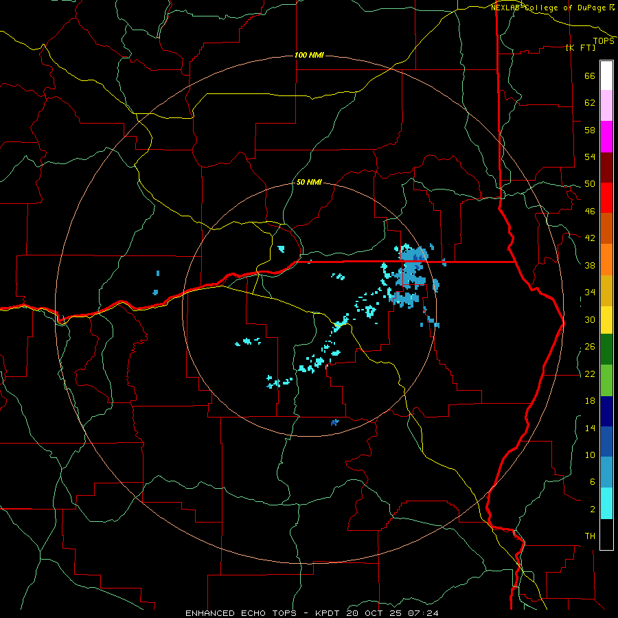The width and height of the screenshot is (618, 618).
Task: Click the light pink 62 kft swatch
Action: (606, 106)
